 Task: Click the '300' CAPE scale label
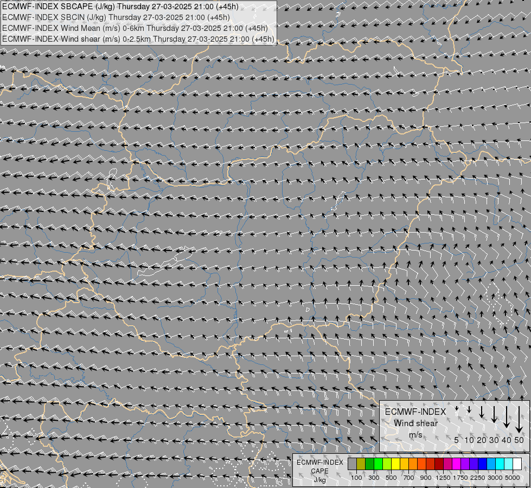tap(374, 478)
